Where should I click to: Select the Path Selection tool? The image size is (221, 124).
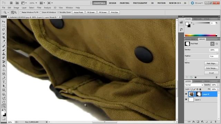(4, 86)
